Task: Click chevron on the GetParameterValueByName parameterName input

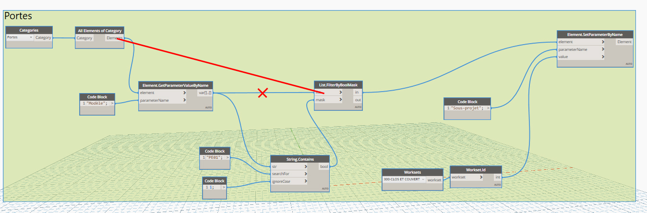Action: click(x=184, y=100)
